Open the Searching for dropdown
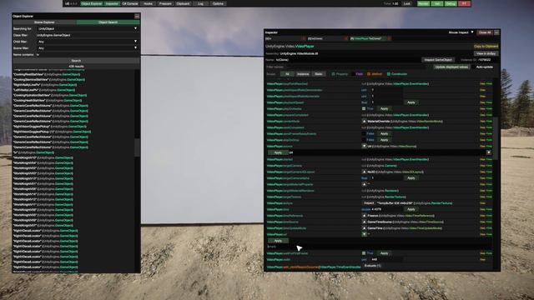534x300 pixels. pos(88,28)
